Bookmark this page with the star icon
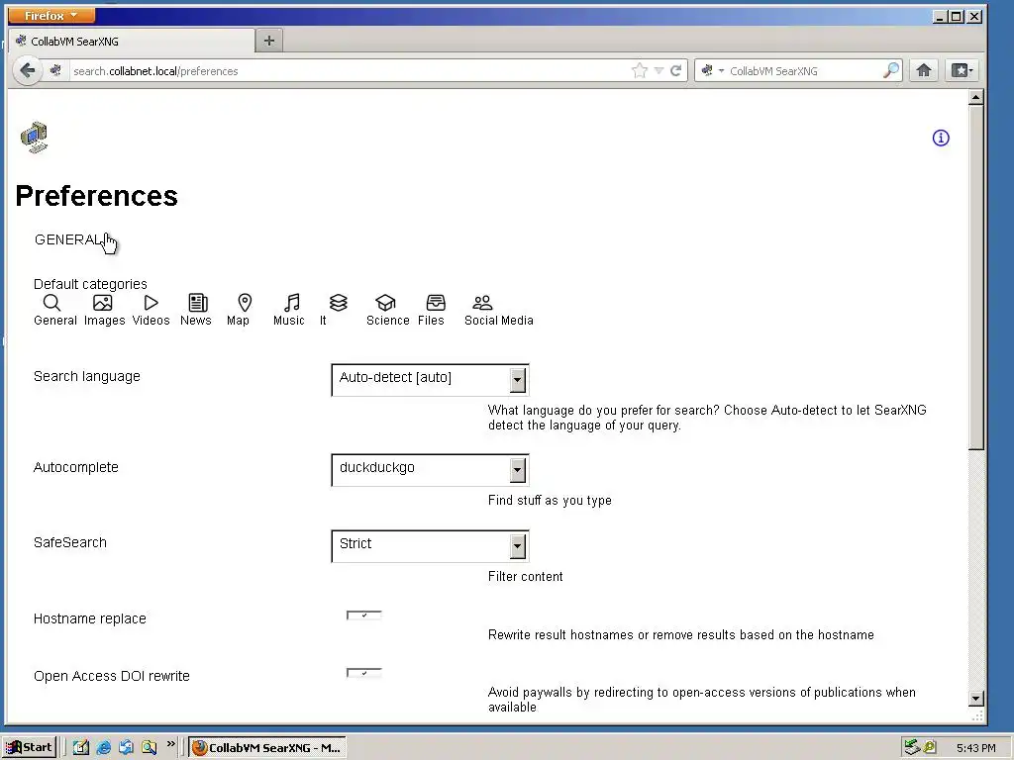The image size is (1014, 760). point(640,70)
